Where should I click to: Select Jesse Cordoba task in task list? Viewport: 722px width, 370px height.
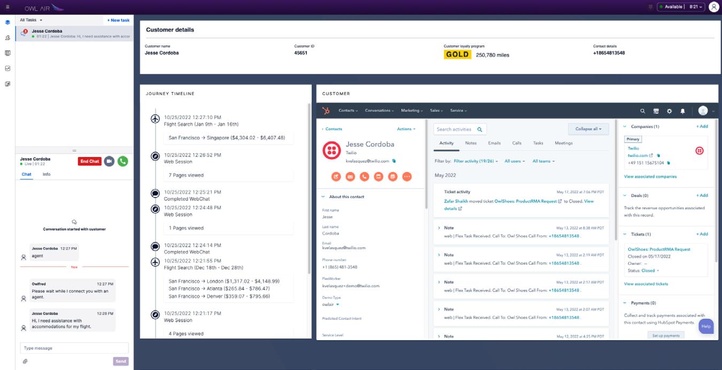coord(75,34)
